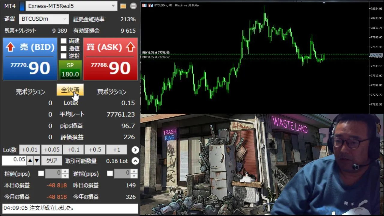Enable the 指値 checkbox near SP
The image size is (384, 216).
coord(64,48)
